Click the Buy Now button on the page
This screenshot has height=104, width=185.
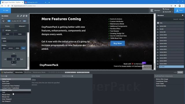(x=118, y=43)
